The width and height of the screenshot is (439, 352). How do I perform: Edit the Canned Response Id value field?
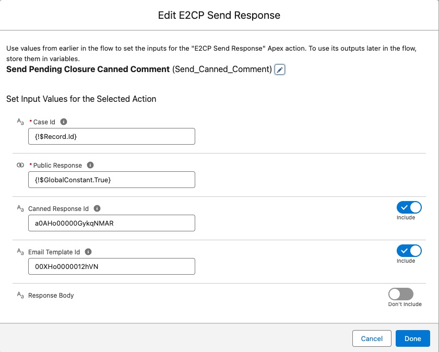click(112, 223)
